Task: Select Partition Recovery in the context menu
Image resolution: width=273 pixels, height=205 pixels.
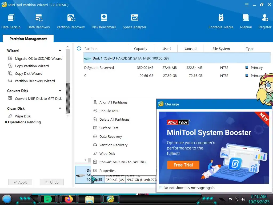Action: tap(123, 145)
